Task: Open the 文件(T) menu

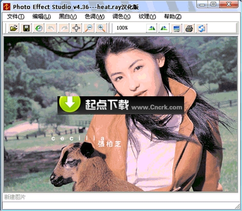Action: (16, 16)
